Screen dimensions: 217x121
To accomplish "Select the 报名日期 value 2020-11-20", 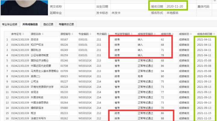I will pyautogui.click(x=175, y=7).
